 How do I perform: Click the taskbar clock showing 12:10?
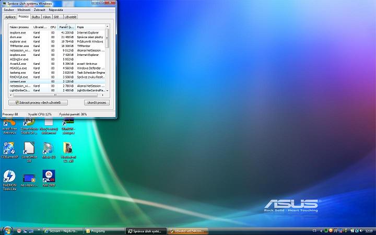pos(369,231)
